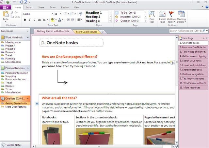Image resolution: width=209 pixels, height=148 pixels.
Task: Click the '1. OneNote basics' title field
Action: 72,43
